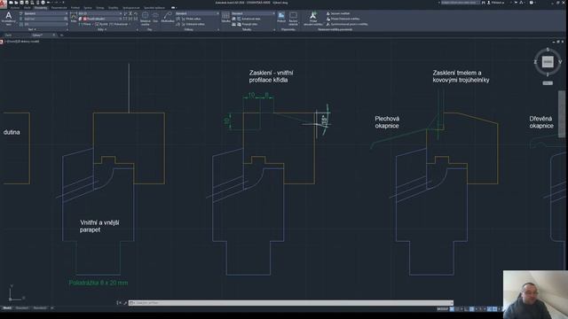The width and height of the screenshot is (568, 319).
Task: Open the table style Standard dropdown
Action: 253,13
